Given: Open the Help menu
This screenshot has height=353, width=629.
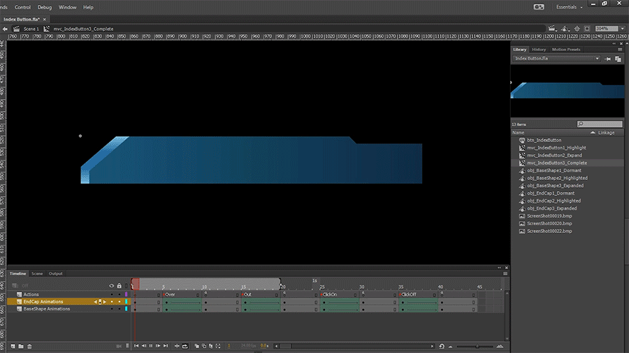Looking at the screenshot, I should [x=88, y=7].
